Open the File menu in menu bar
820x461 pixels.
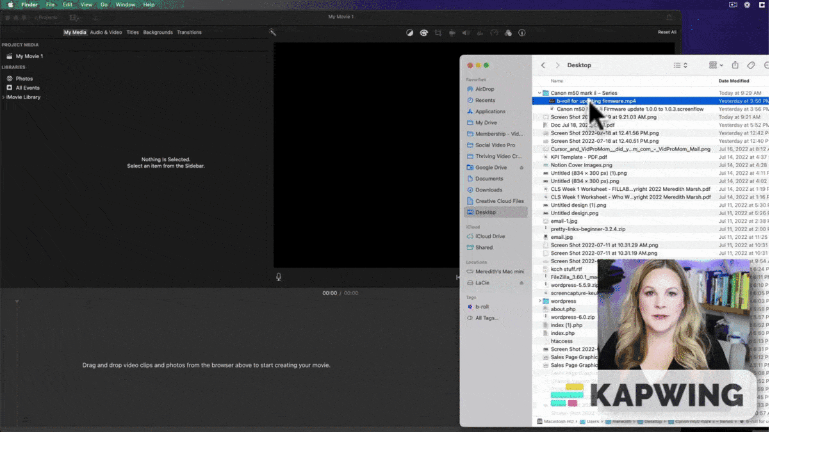pyautogui.click(x=51, y=4)
